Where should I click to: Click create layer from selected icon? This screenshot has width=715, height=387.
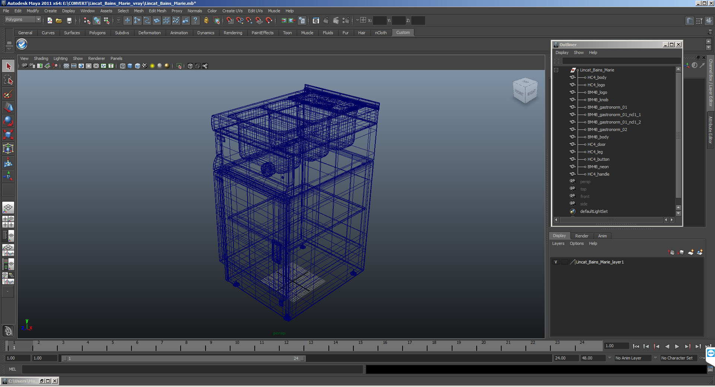point(700,252)
